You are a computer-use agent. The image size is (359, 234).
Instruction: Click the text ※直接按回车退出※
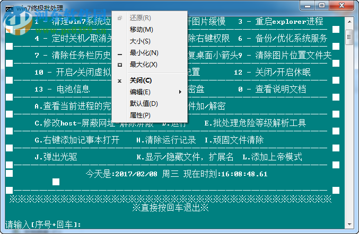(x=170, y=208)
